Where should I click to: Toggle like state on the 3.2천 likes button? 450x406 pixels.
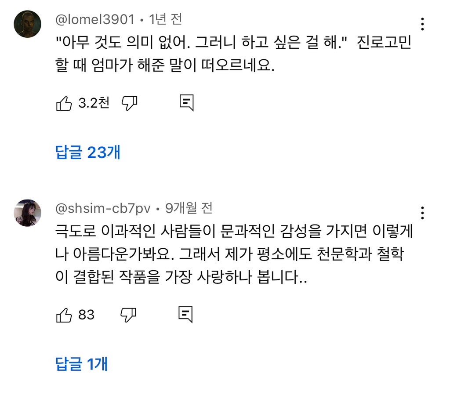click(x=64, y=102)
